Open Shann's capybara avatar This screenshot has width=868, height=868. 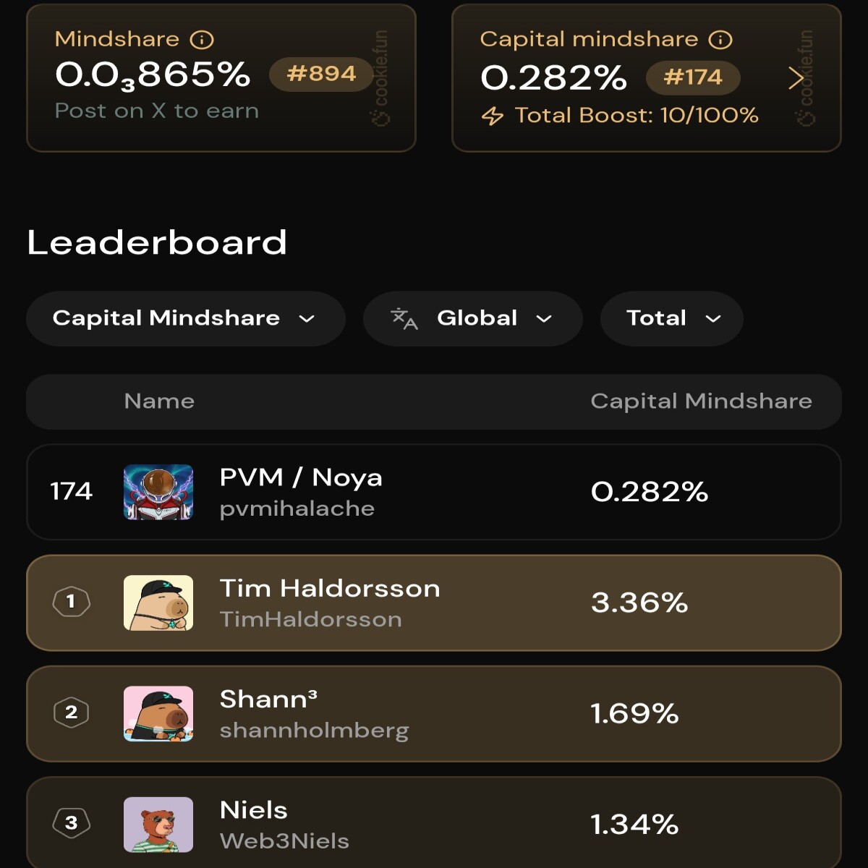[158, 713]
